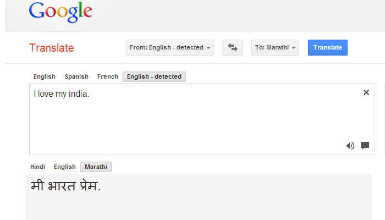385x220 pixels.
Task: Select the English - detected source tab
Action: [x=154, y=77]
